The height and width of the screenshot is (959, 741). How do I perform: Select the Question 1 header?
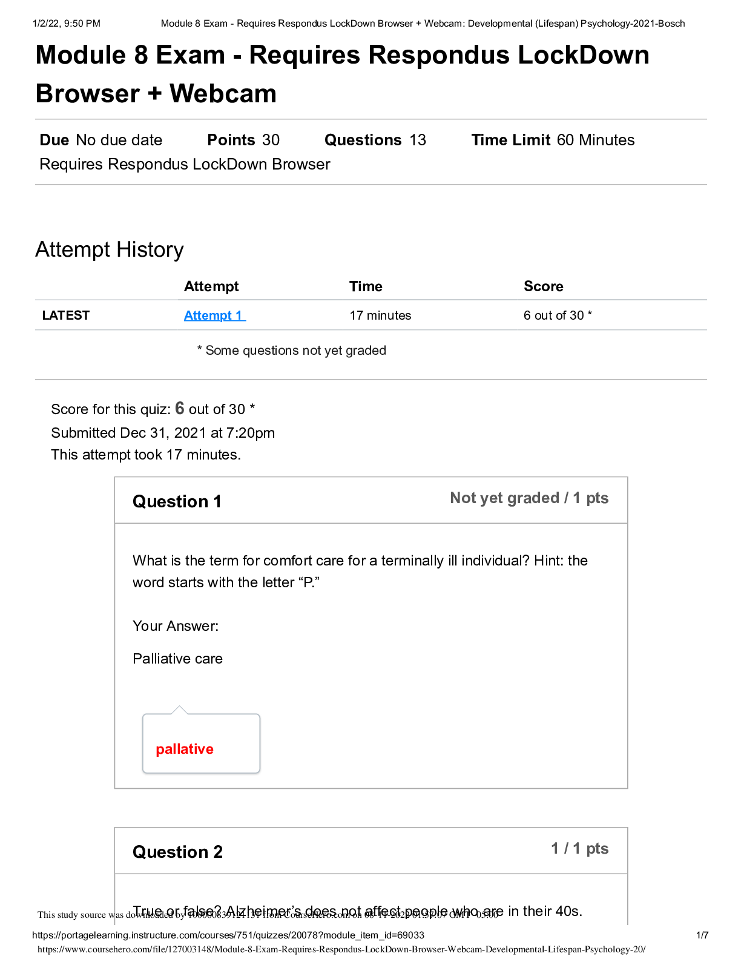click(177, 501)
